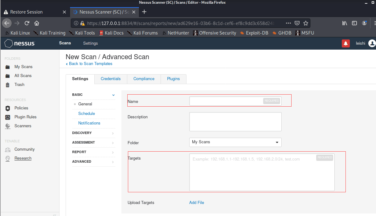Open Scanners in the sidebar
The height and width of the screenshot is (216, 376).
(23, 126)
